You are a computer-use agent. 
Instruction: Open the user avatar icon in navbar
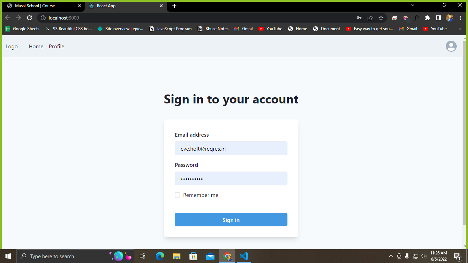451,46
